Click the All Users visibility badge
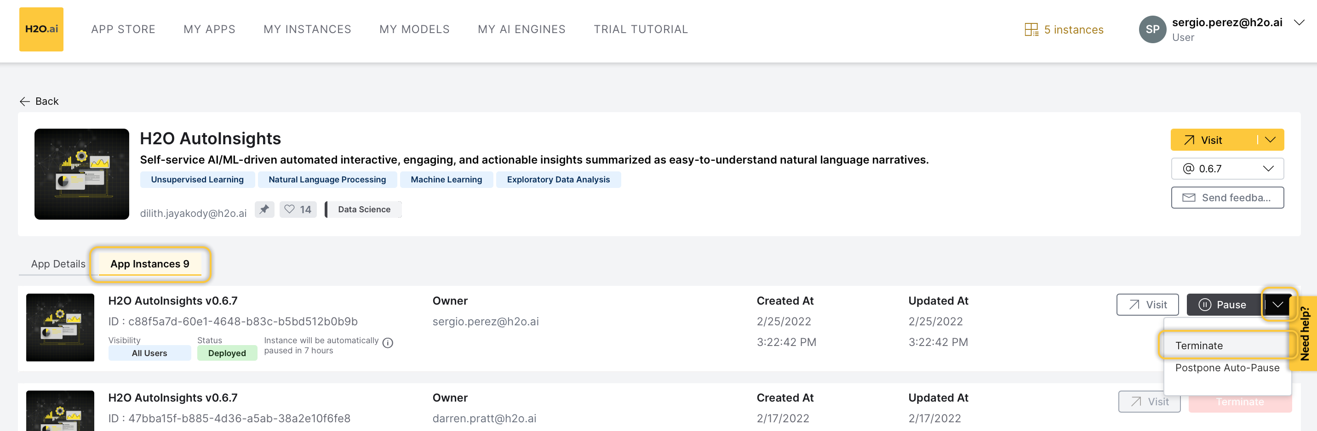1317x431 pixels. pos(149,353)
